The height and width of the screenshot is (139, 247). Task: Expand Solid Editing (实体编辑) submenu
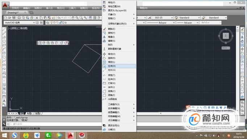pyautogui.click(x=119, y=108)
